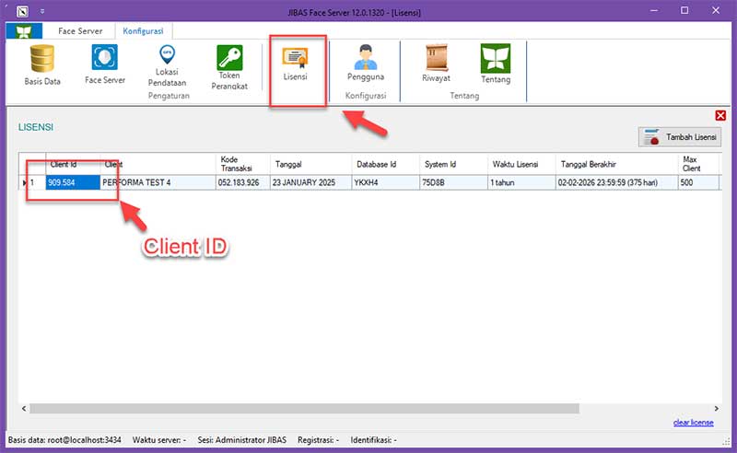This screenshot has height=453, width=737.
Task: Select Client Id cell 909.584
Action: click(73, 182)
